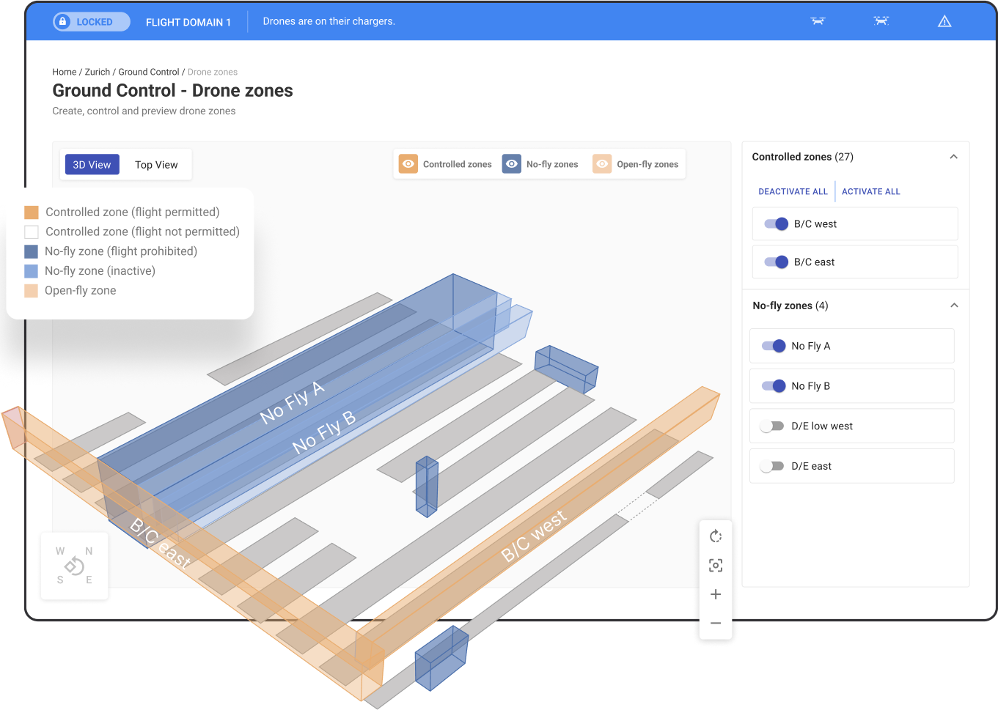Collapse the No-fly zones section
The width and height of the screenshot is (998, 710).
953,306
